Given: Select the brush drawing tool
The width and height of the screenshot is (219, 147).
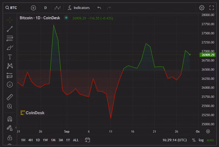Looking at the screenshot, I should [x=10, y=48].
